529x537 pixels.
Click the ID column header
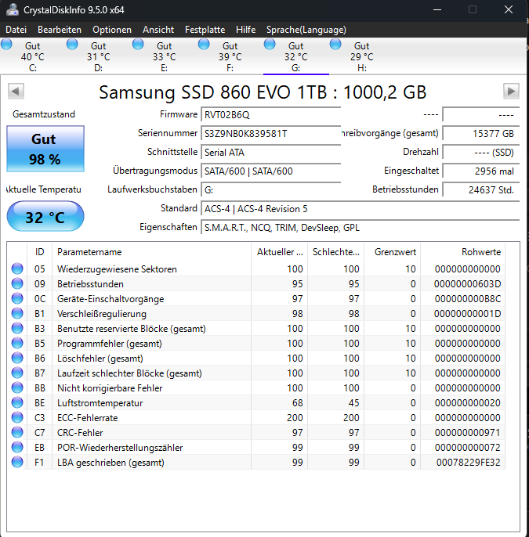39,252
